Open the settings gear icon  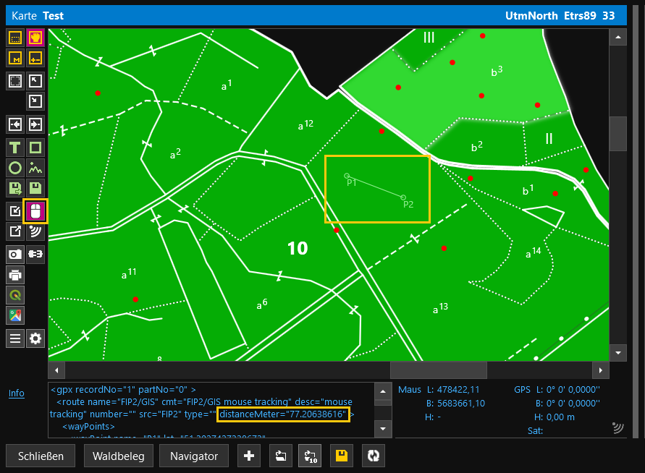(x=35, y=338)
